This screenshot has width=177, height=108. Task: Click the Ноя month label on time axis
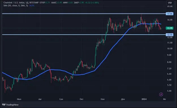103,99
